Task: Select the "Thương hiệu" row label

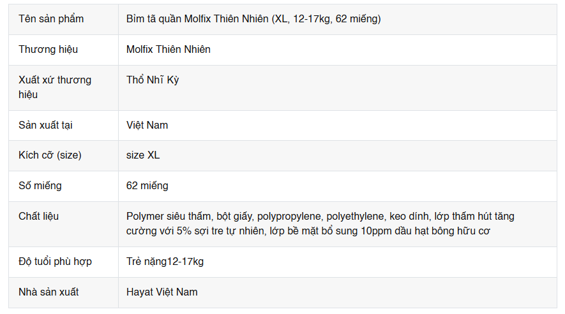Action: pos(49,50)
